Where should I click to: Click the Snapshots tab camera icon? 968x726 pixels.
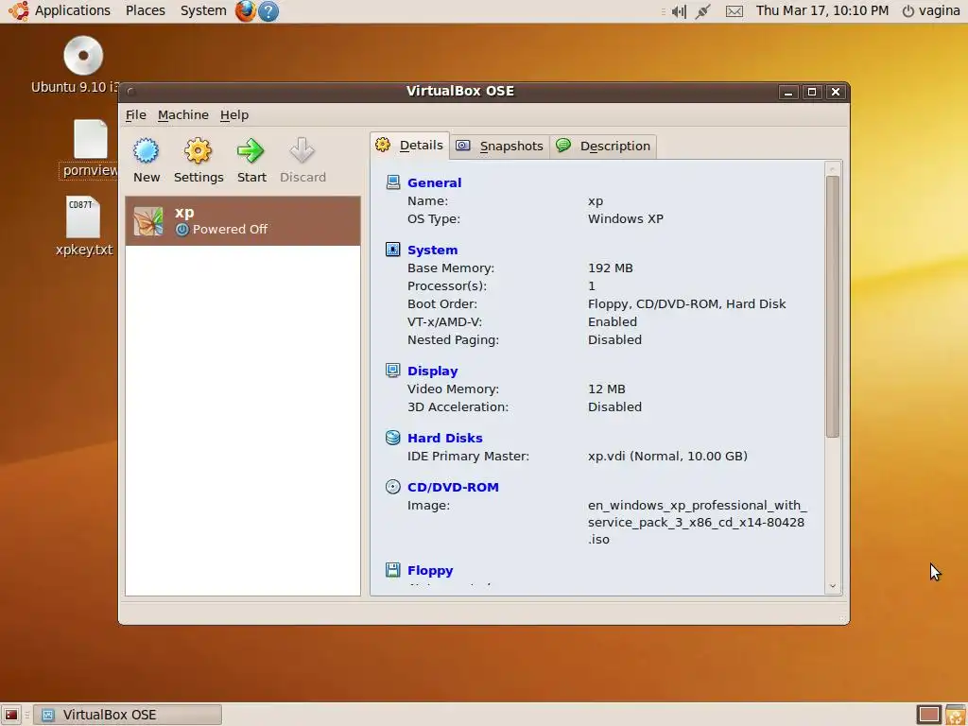tap(463, 146)
